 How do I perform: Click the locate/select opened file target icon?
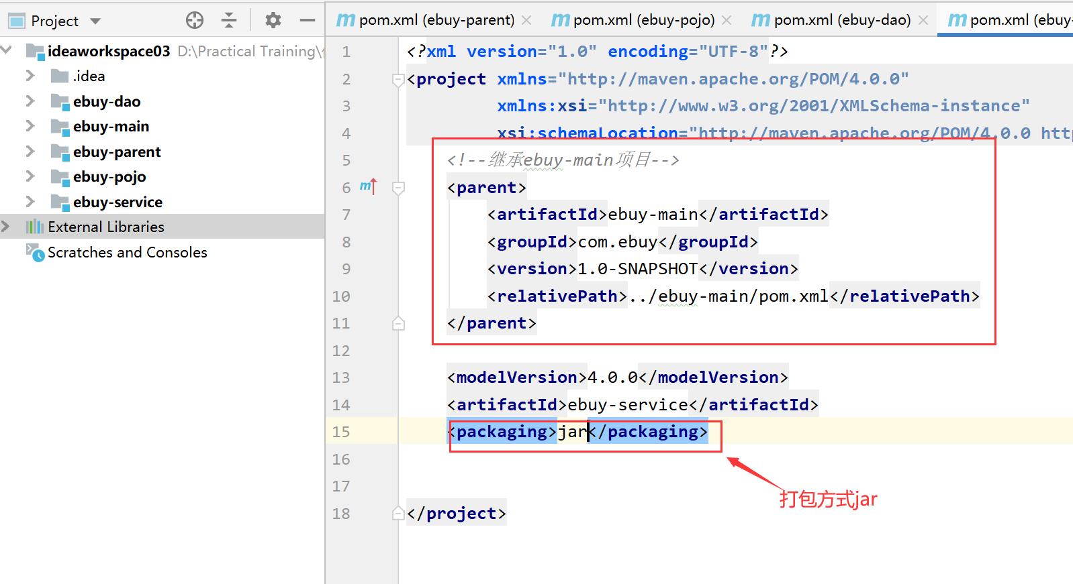195,21
